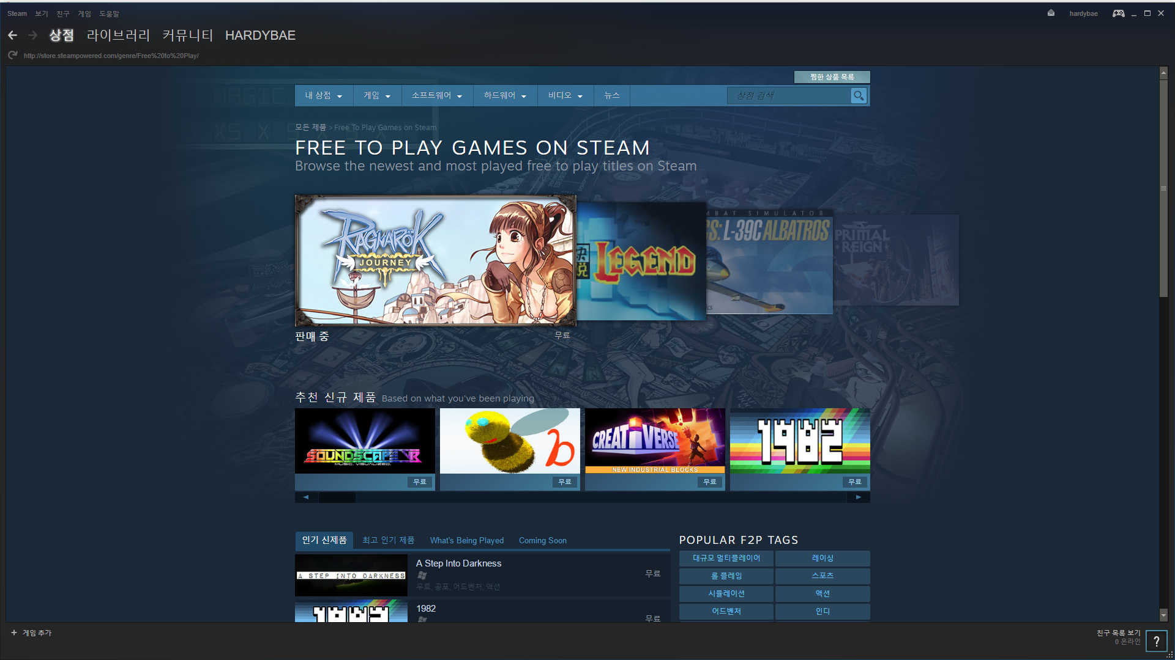Click Windows icon under A Step Into Darkness
This screenshot has width=1175, height=660.
pyautogui.click(x=422, y=575)
